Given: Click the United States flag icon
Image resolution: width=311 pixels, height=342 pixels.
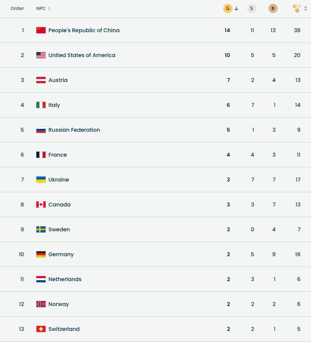Looking at the screenshot, I should (x=41, y=55).
